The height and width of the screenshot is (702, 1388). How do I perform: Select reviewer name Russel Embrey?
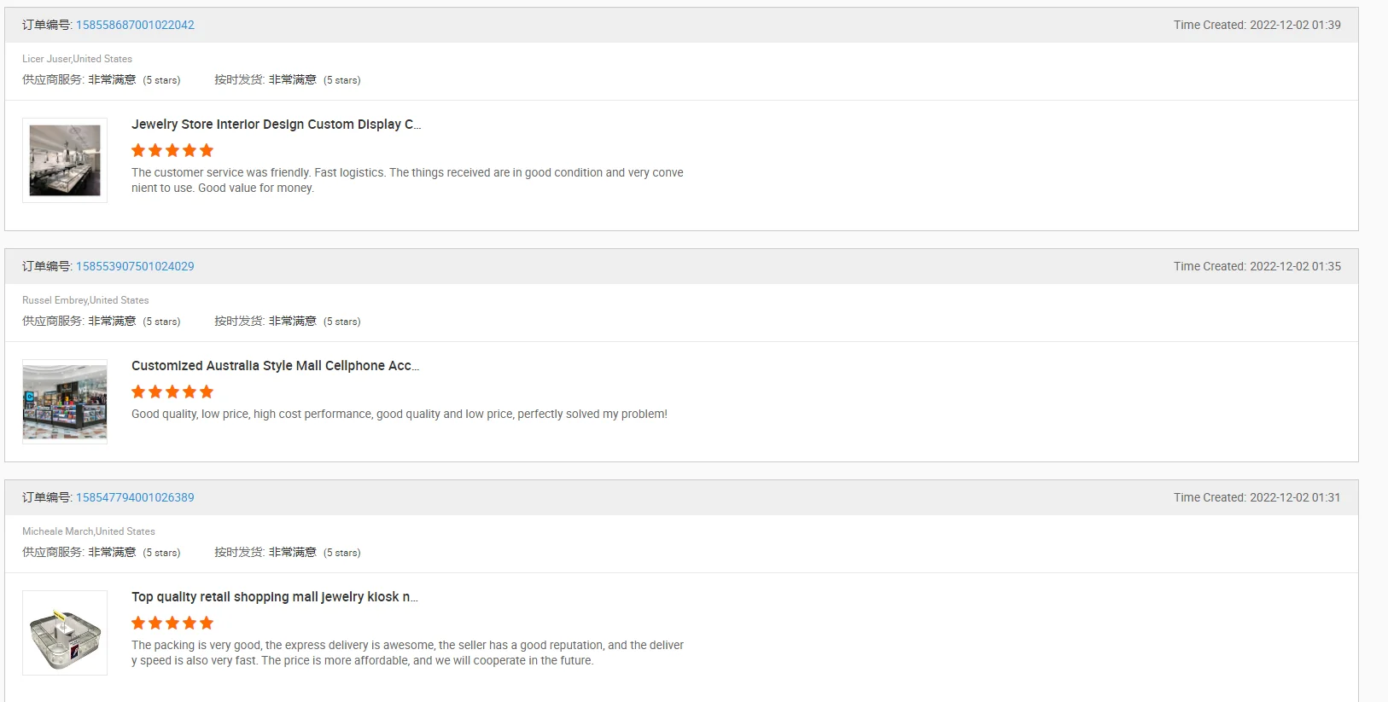(55, 300)
